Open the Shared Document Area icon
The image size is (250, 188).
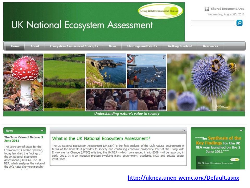(207, 9)
